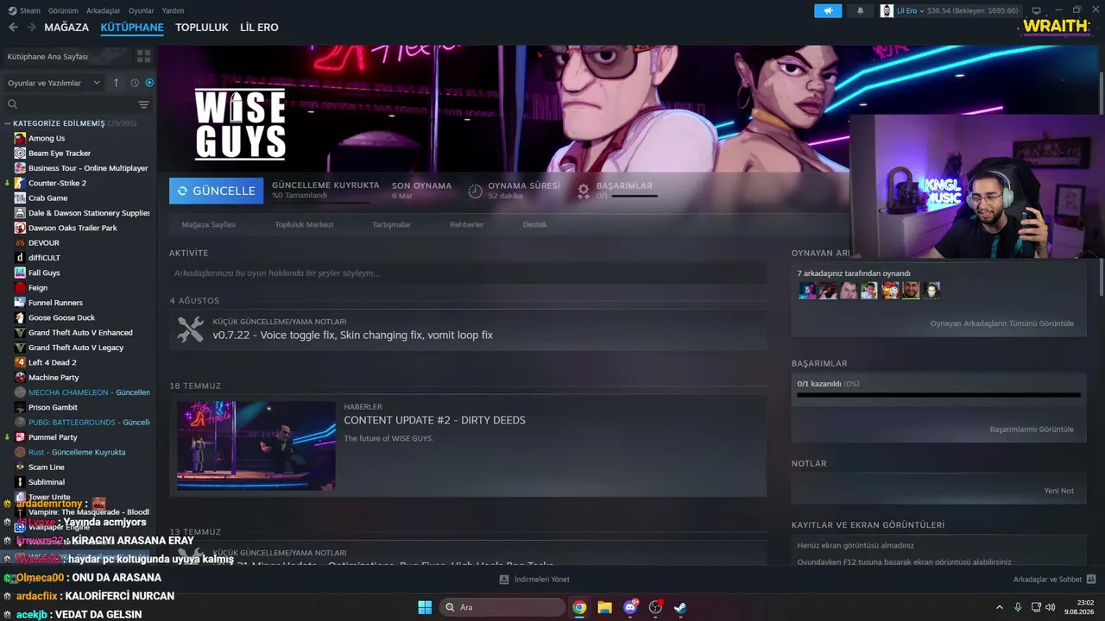The height and width of the screenshot is (621, 1105).
Task: View all friends who play link
Action: tap(1001, 323)
